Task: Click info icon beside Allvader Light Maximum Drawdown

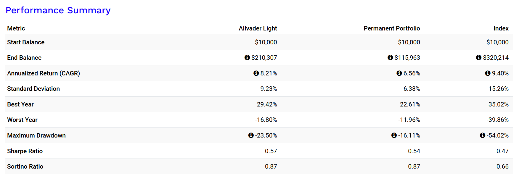Action: pyautogui.click(x=251, y=135)
